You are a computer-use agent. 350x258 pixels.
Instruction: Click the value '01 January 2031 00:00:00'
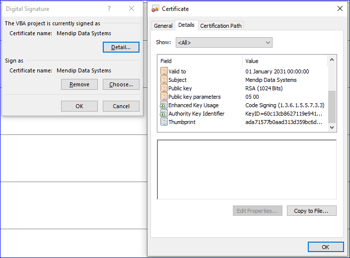(x=277, y=71)
